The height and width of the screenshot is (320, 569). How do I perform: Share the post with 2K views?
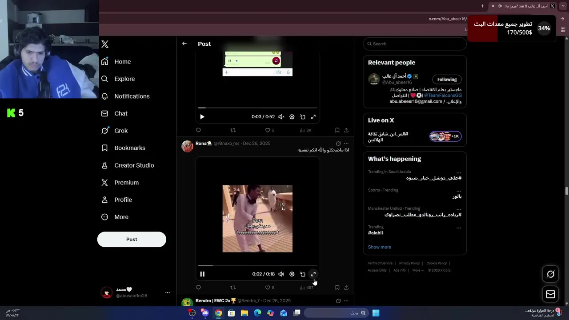(346, 130)
